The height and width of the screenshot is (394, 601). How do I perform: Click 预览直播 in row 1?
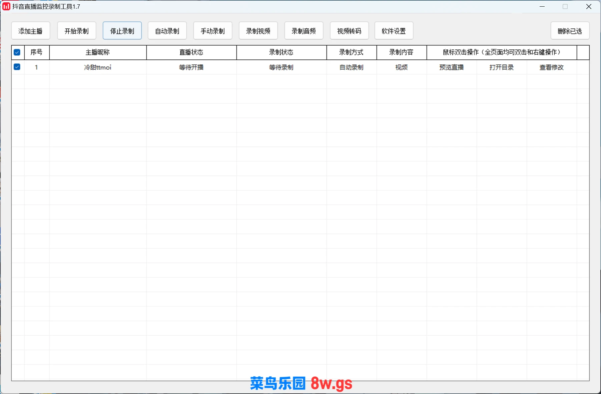coord(452,67)
